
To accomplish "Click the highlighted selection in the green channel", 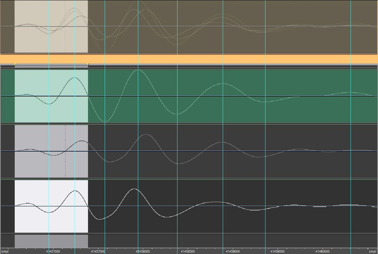I will coord(51,96).
